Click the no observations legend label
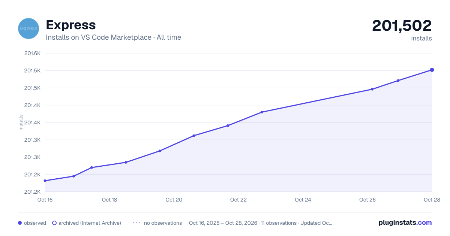 (x=163, y=223)
